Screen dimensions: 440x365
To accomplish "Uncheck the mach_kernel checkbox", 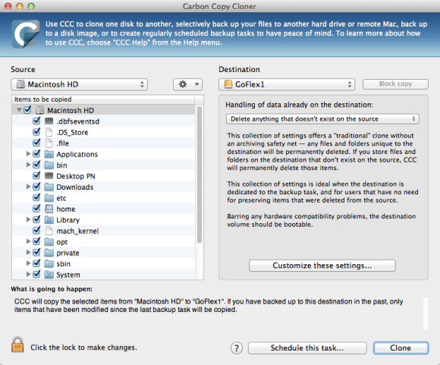I will 36,230.
